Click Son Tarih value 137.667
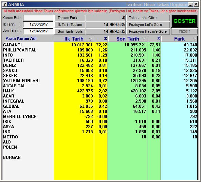The image size is (201, 182). 138,65
